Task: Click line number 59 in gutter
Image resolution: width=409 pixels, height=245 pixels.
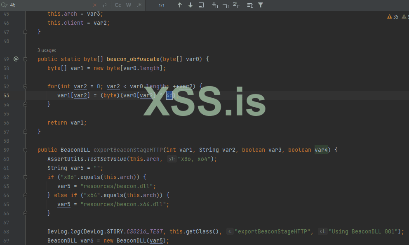Action: pos(6,150)
